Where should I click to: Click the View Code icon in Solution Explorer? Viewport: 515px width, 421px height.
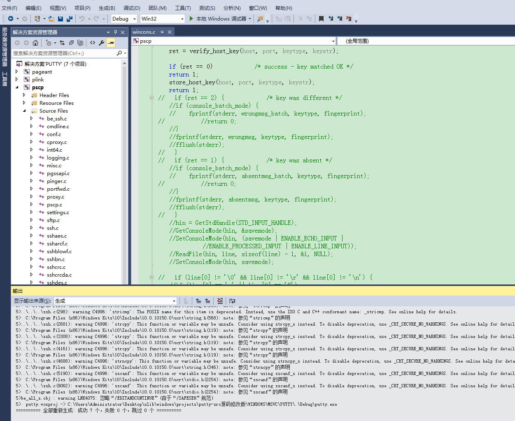click(x=93, y=43)
